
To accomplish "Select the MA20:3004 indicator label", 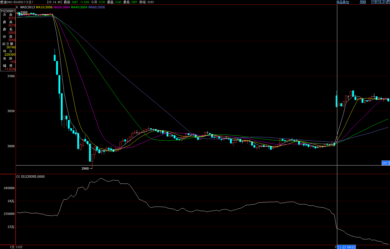I will point(62,7).
